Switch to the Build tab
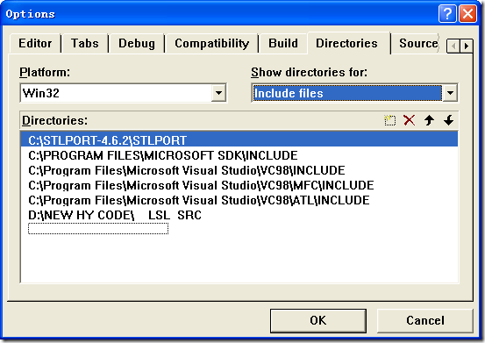The height and width of the screenshot is (343, 485). point(283,43)
